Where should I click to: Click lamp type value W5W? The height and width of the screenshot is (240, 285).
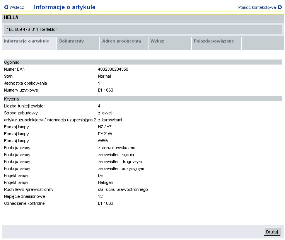click(103, 141)
